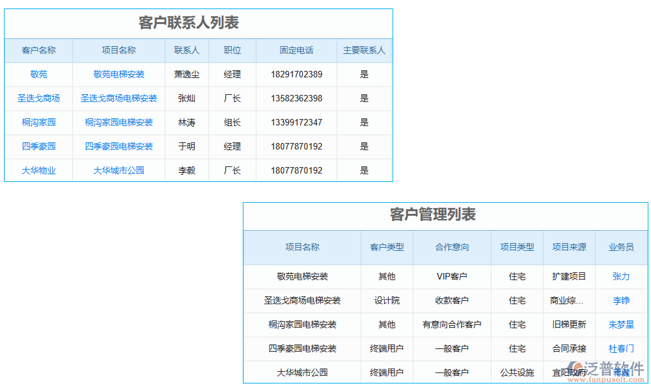Open project 桐沟家园电梯安装
Viewport: 651px width, 390px height.
pyautogui.click(x=117, y=122)
